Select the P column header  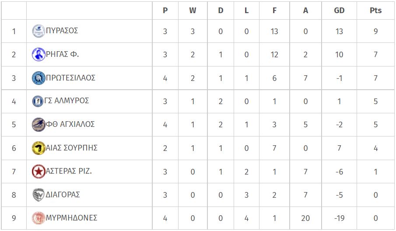click(x=165, y=10)
